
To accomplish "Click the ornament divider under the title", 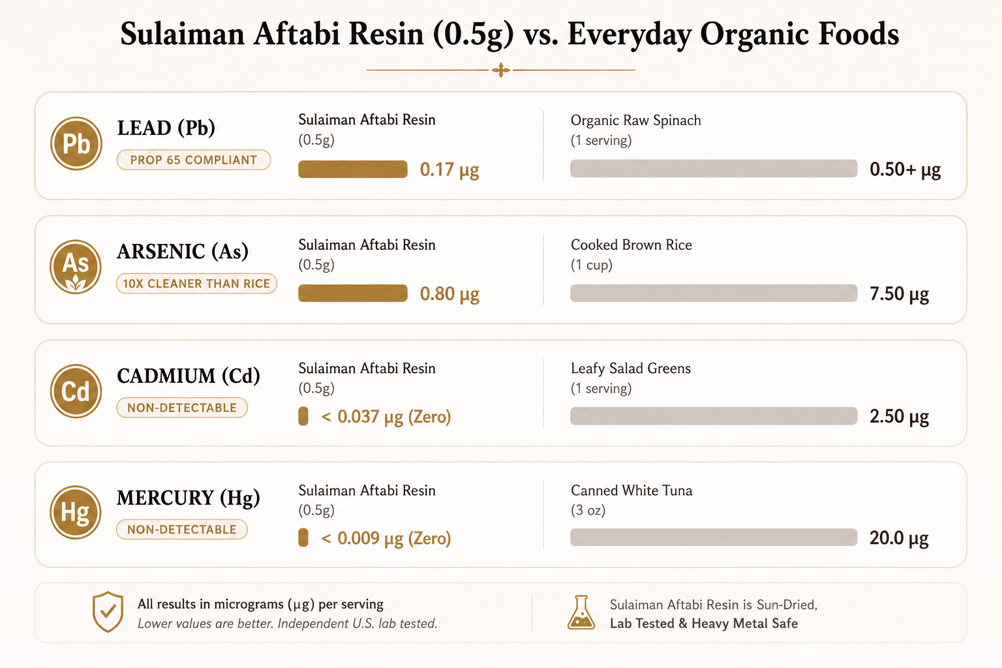I will [500, 70].
